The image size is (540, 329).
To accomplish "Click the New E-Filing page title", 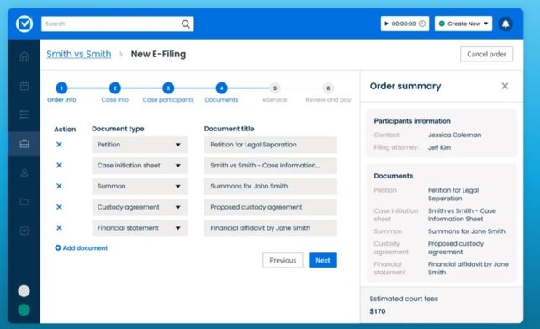I will tap(158, 54).
